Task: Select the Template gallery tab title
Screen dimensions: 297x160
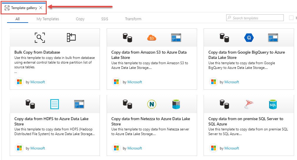Action: point(24,8)
